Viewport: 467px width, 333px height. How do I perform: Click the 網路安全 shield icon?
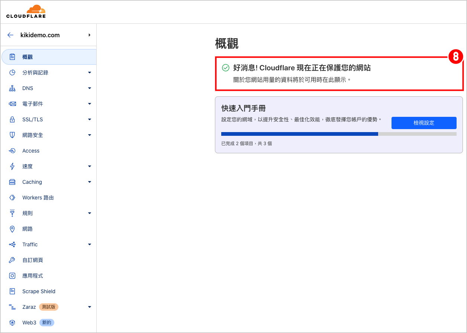point(12,135)
